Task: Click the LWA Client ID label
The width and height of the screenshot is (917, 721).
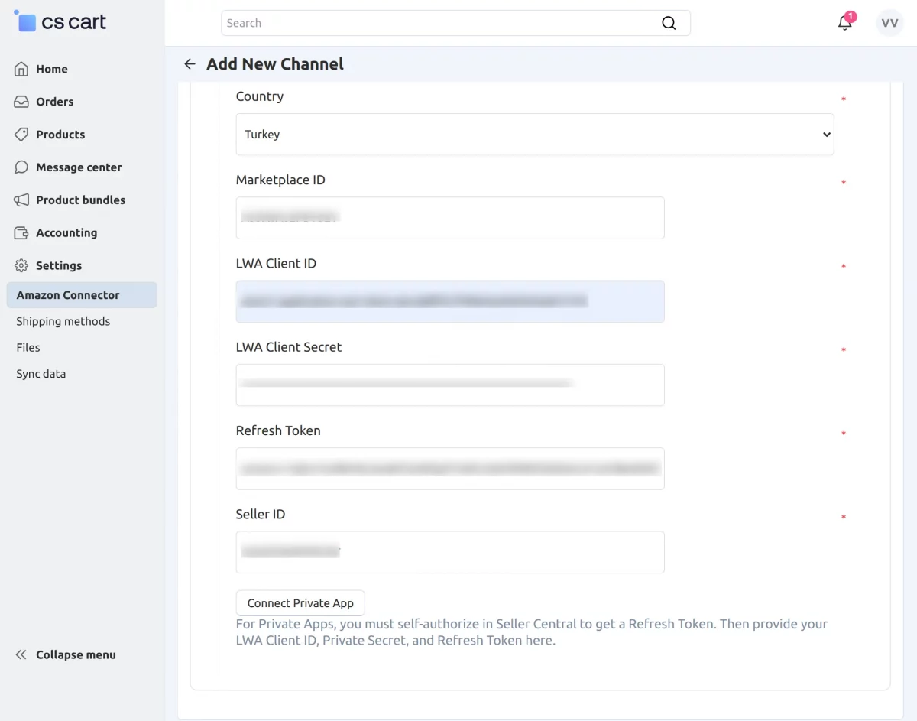Action: coord(276,263)
